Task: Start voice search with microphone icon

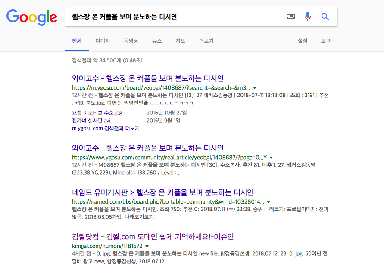Action: [x=308, y=16]
